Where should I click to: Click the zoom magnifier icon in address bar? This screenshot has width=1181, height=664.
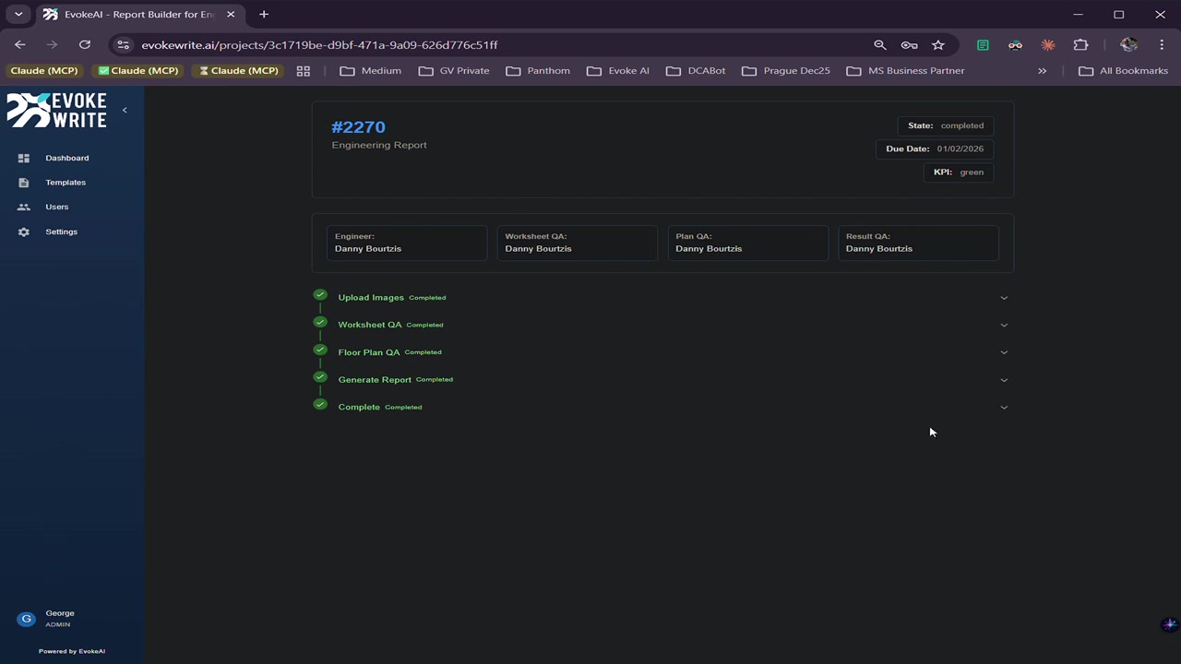(880, 44)
